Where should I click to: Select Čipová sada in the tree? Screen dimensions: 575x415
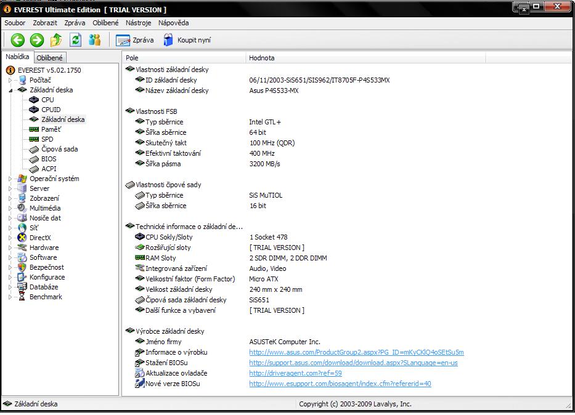[x=59, y=149]
